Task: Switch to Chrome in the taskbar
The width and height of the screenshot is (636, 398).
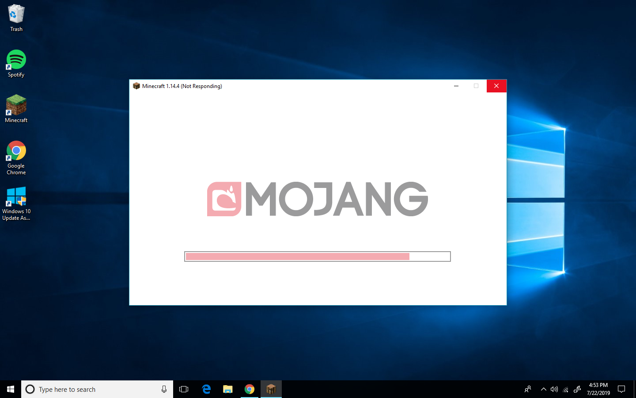Action: 250,389
